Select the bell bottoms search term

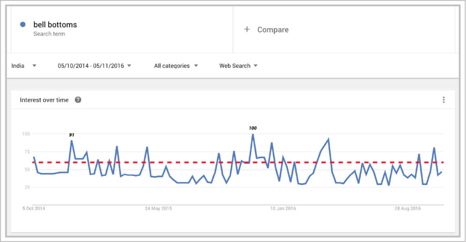point(55,25)
